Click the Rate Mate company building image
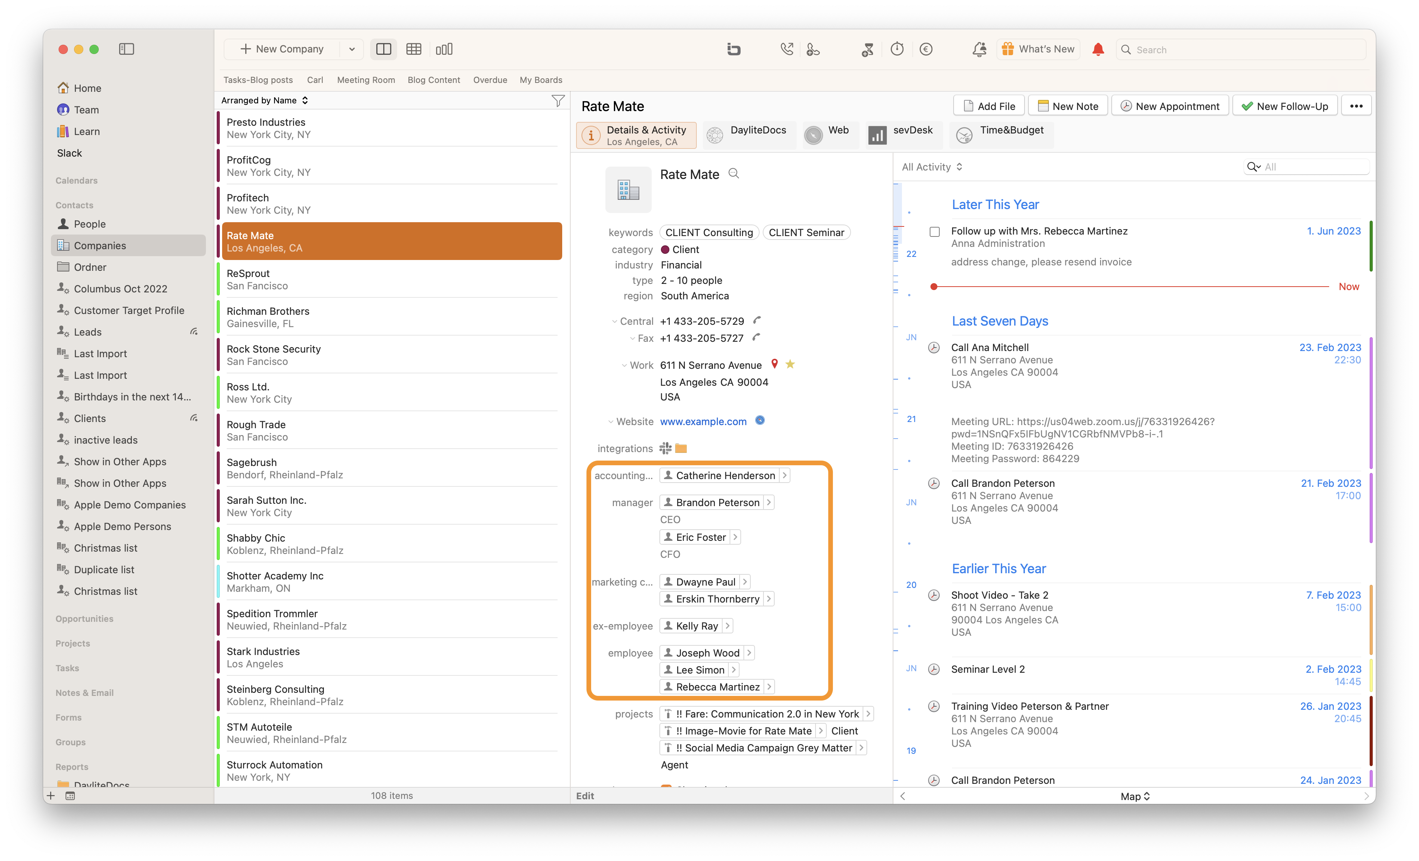1419x861 pixels. pos(628,190)
